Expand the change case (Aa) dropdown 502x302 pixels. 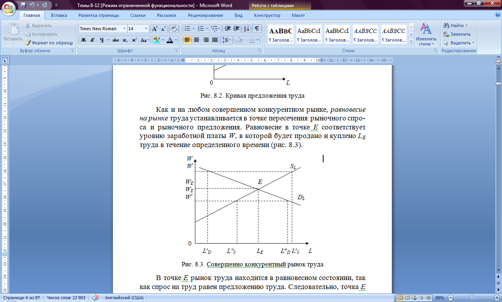pos(145,40)
